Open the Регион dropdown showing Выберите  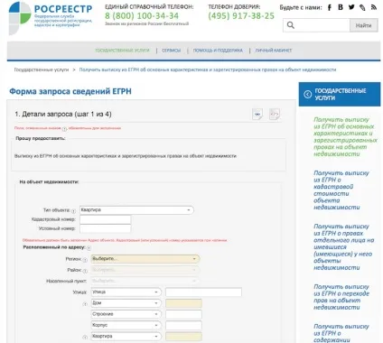tap(145, 259)
